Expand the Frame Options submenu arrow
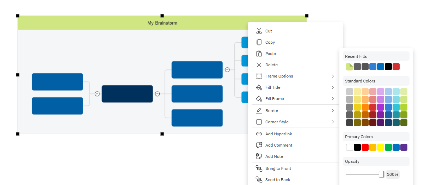This screenshot has height=185, width=443. (333, 76)
